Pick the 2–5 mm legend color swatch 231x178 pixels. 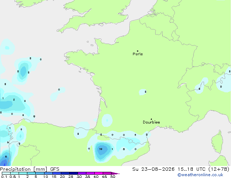click(31, 173)
